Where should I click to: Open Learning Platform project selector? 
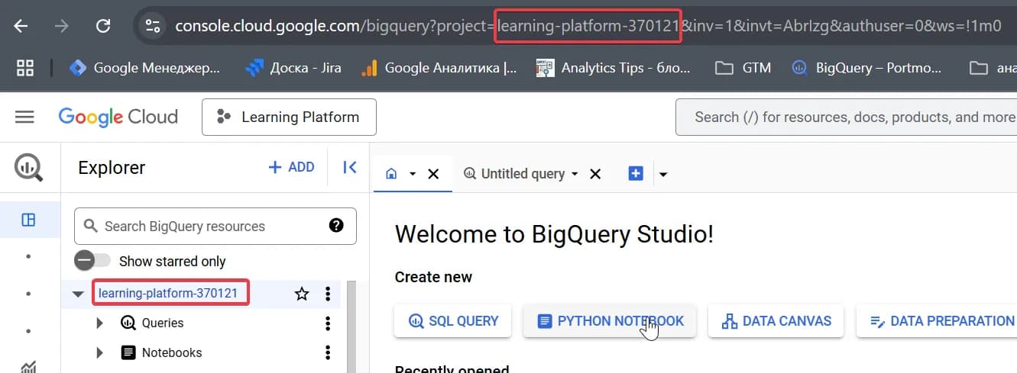pyautogui.click(x=289, y=117)
